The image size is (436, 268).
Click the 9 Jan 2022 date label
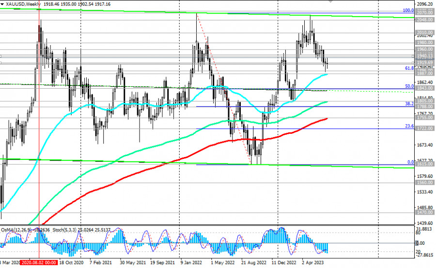tap(191, 263)
